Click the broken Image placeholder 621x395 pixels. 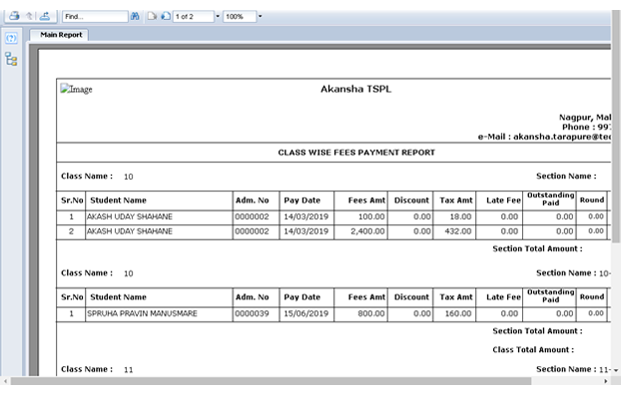[77, 89]
